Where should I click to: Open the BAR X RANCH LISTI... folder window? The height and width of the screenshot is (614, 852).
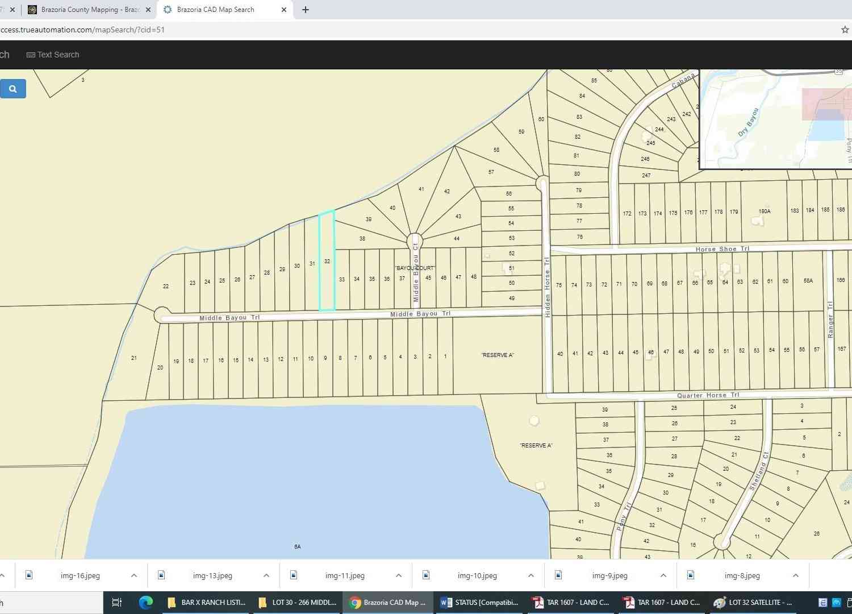tap(206, 603)
